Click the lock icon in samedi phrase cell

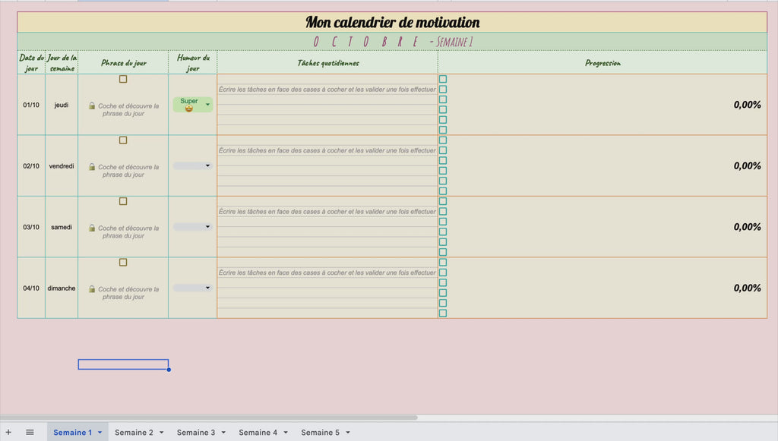pyautogui.click(x=92, y=228)
